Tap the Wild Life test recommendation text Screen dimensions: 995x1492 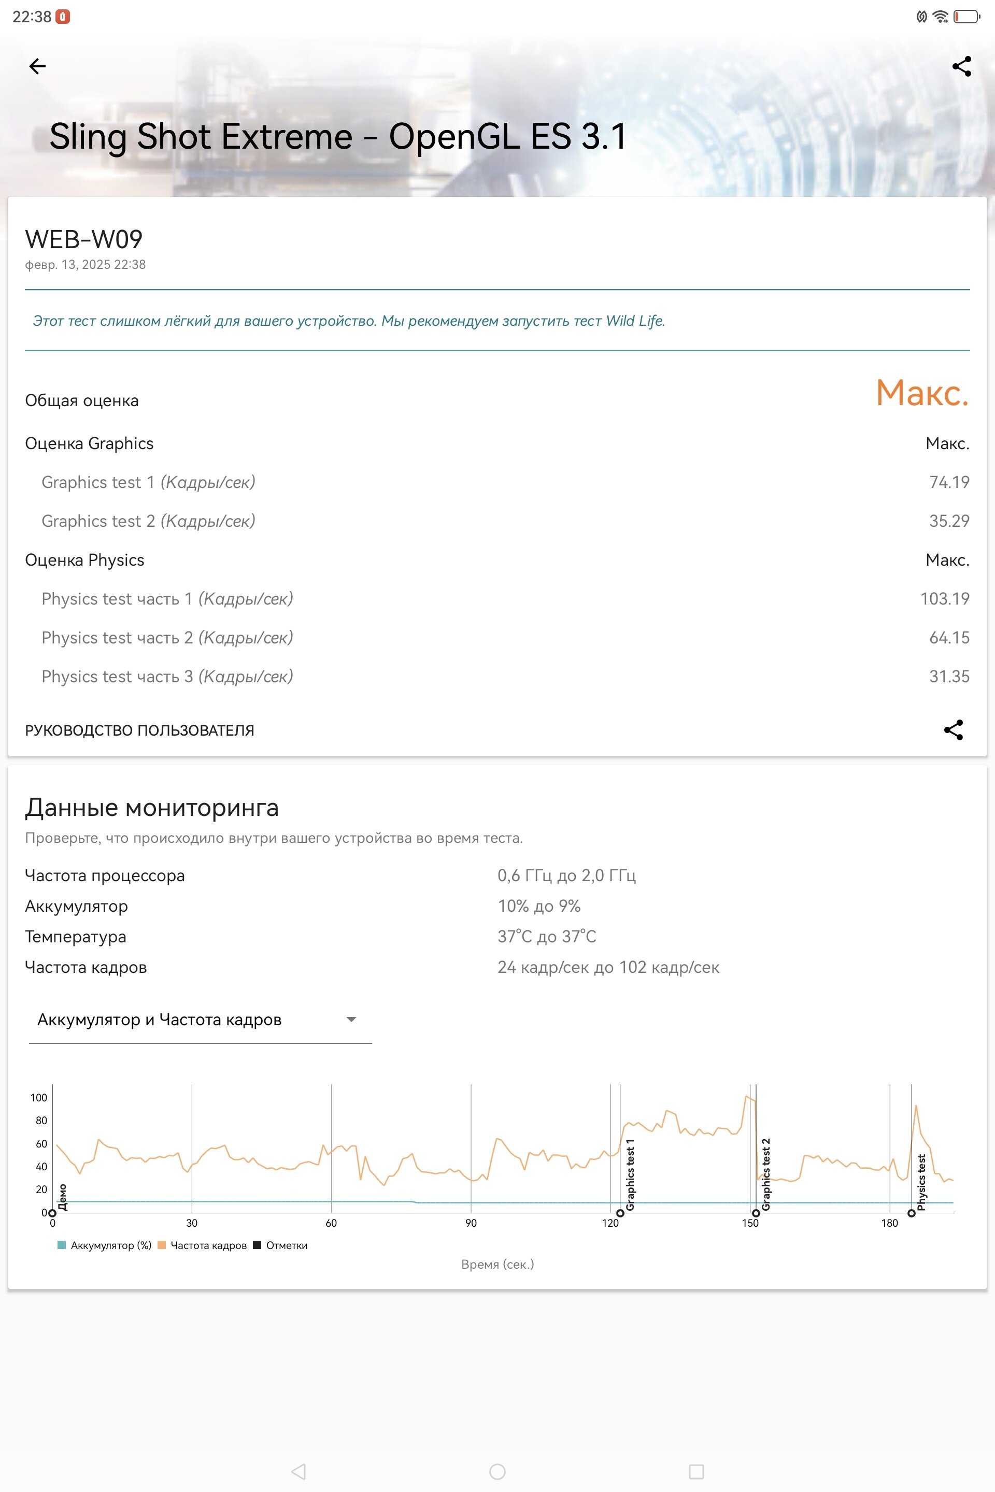pyautogui.click(x=349, y=321)
